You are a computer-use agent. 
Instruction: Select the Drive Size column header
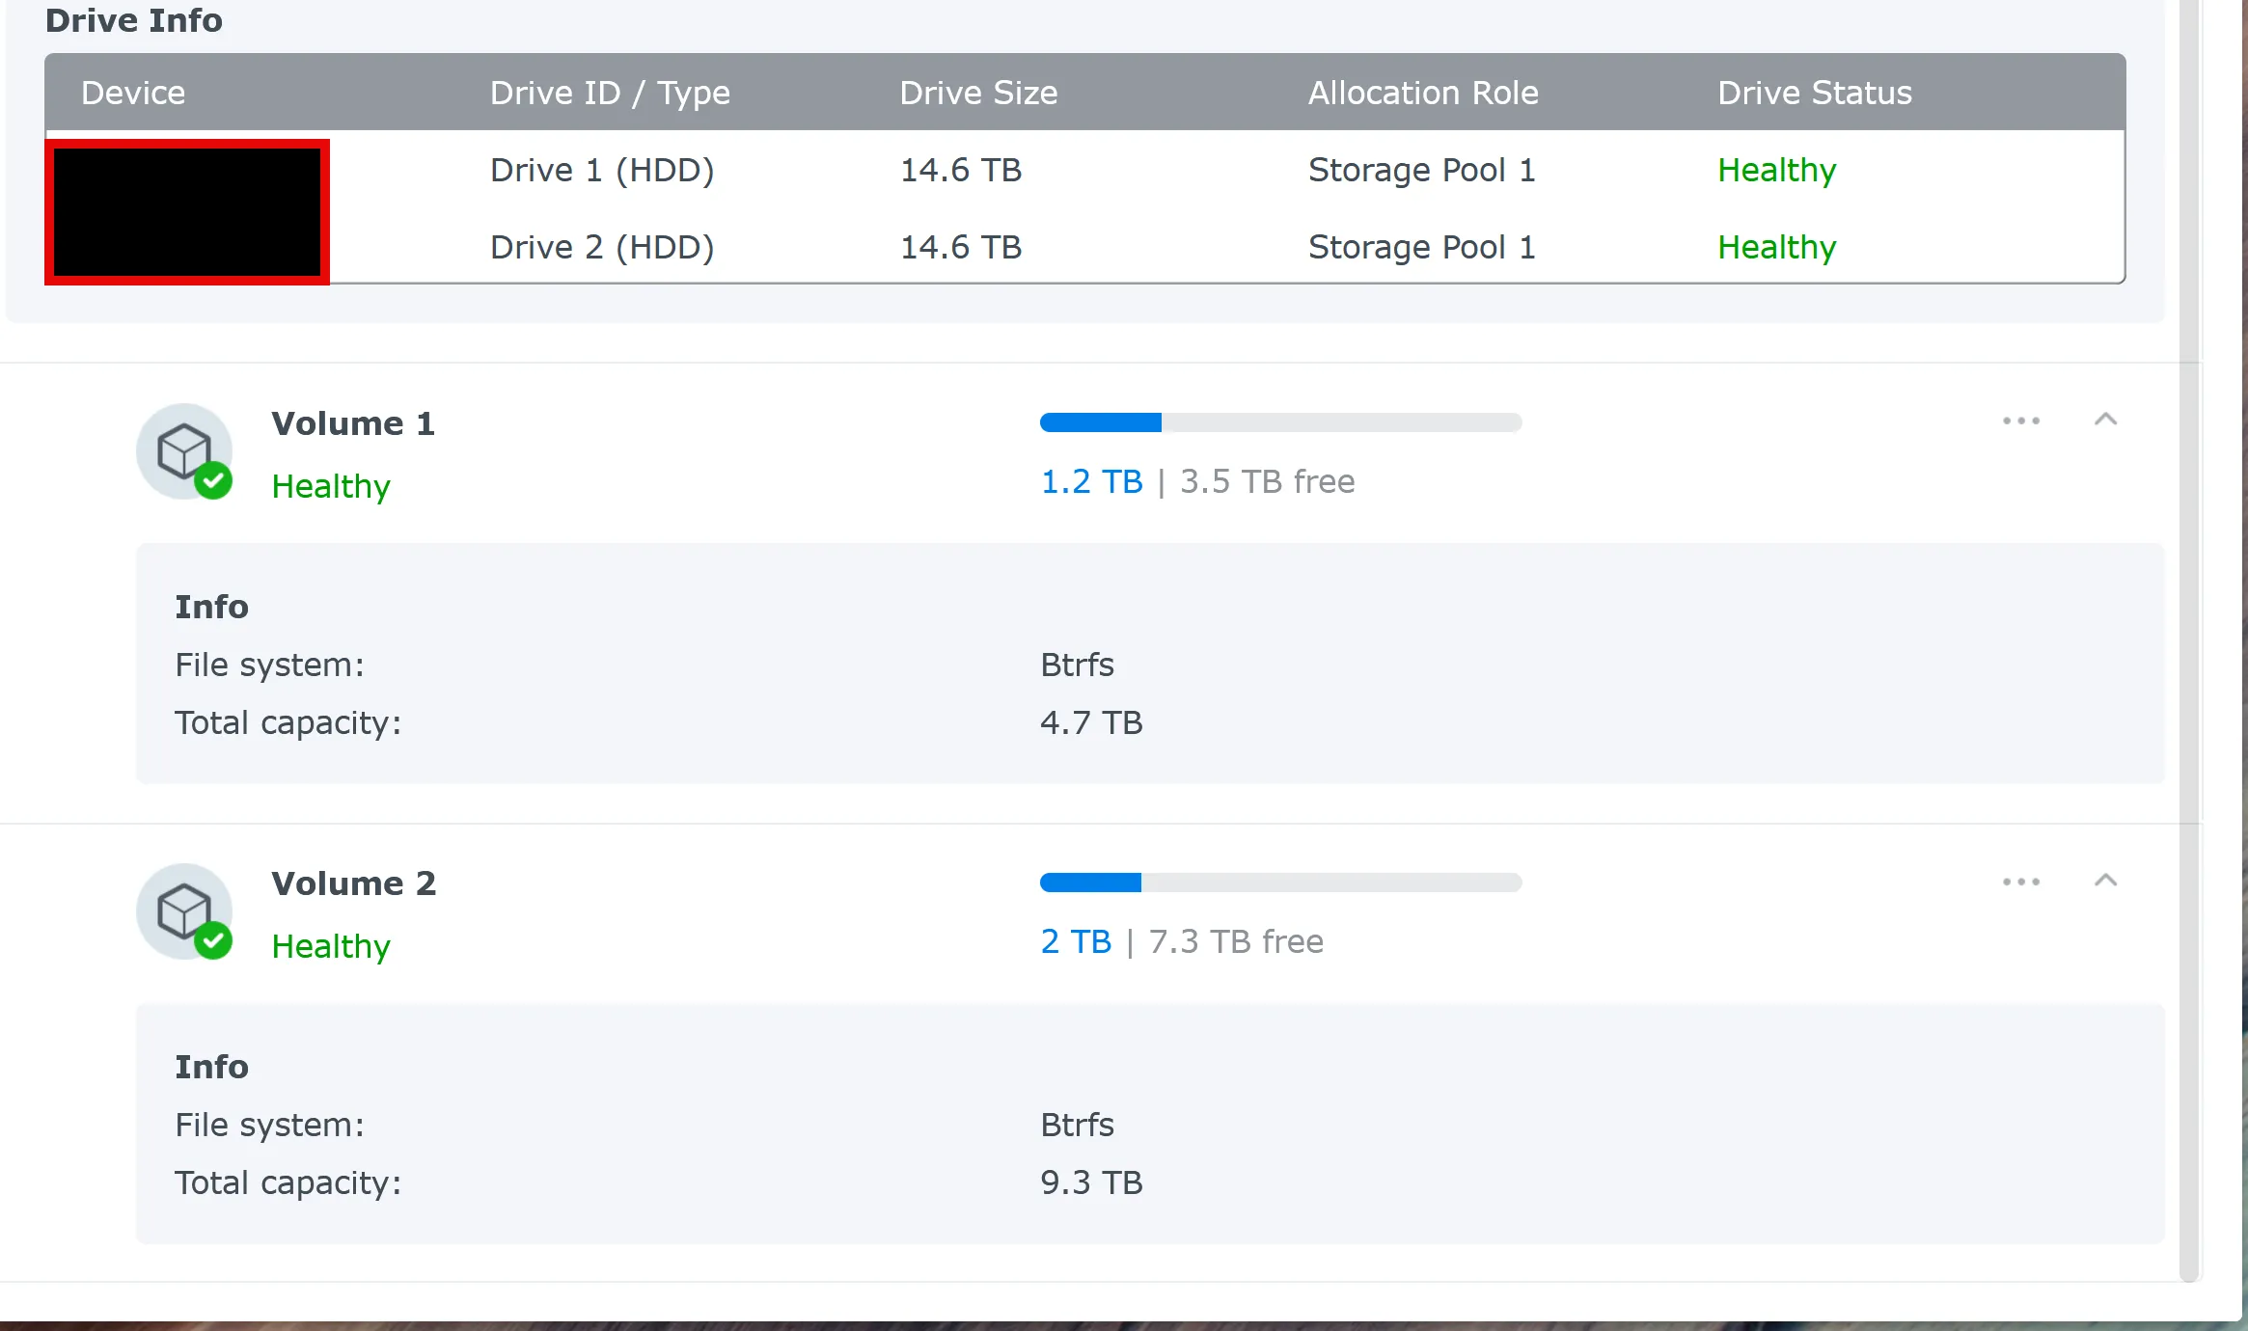coord(977,93)
